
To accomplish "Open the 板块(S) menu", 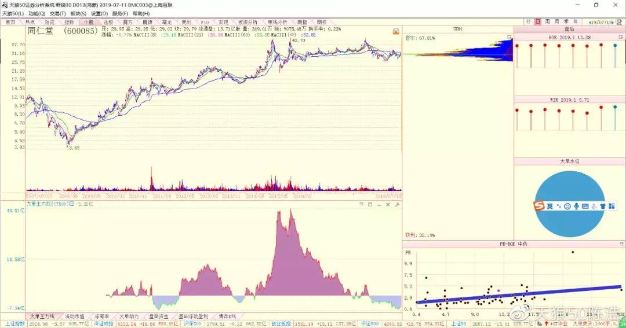I will 78,13.
